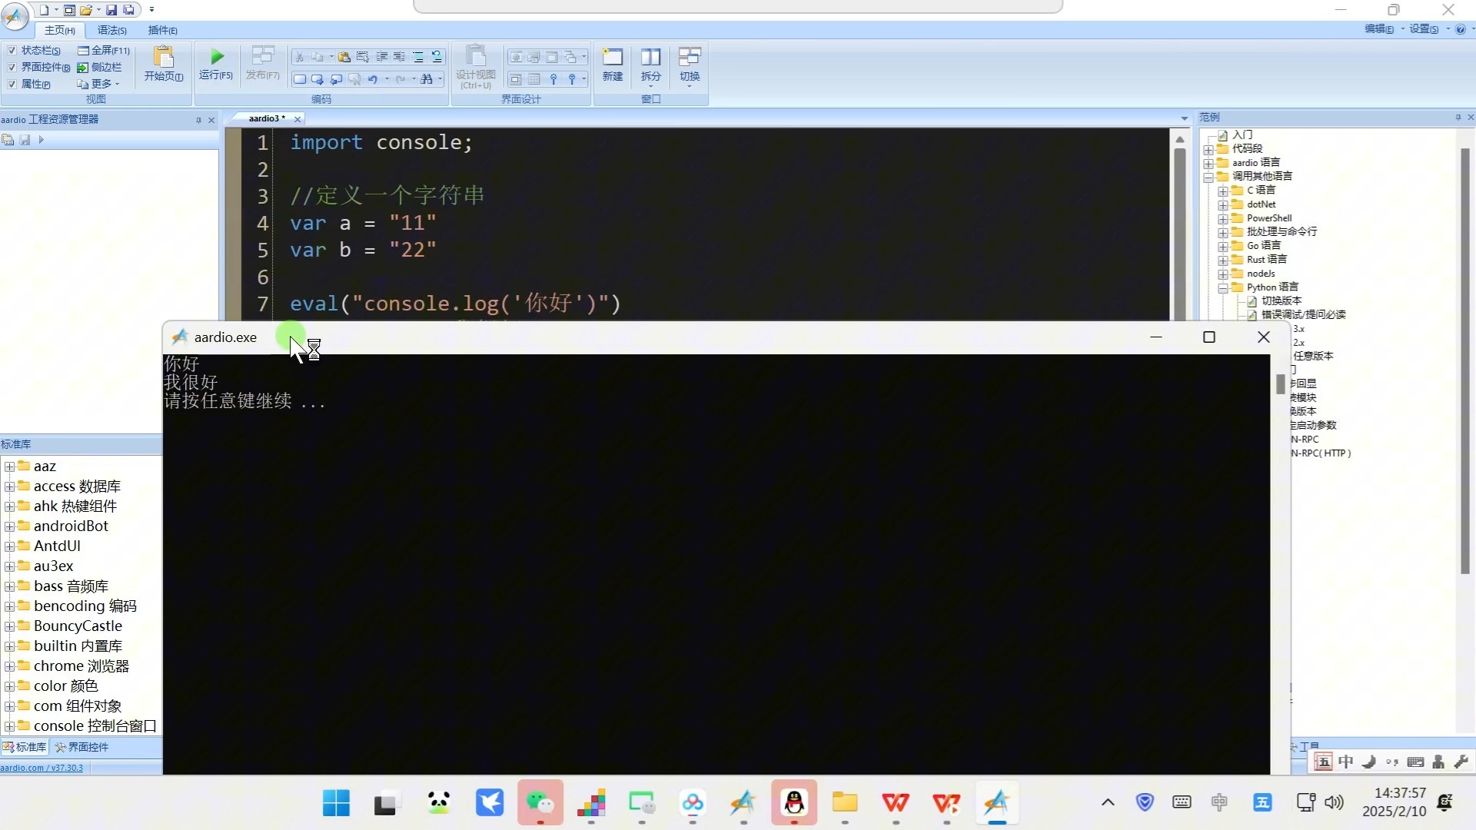Close the aardio3 editor tab

tap(298, 119)
